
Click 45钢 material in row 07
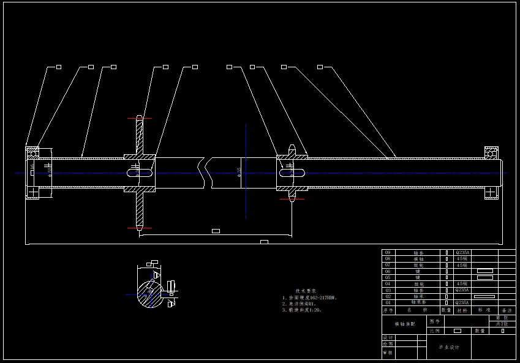coord(462,265)
